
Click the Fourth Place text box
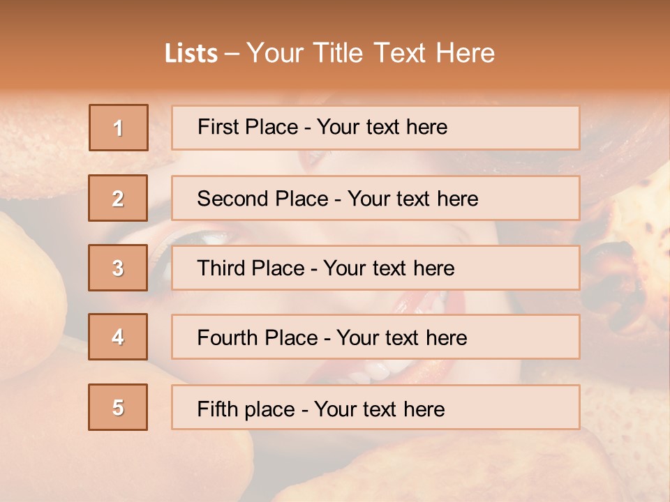click(375, 337)
